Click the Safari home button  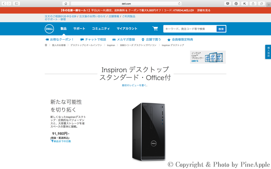[x=66, y=4]
